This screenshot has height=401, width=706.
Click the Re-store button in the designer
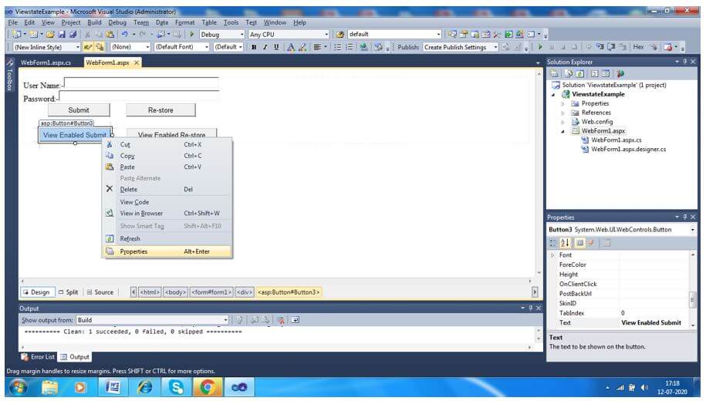160,110
